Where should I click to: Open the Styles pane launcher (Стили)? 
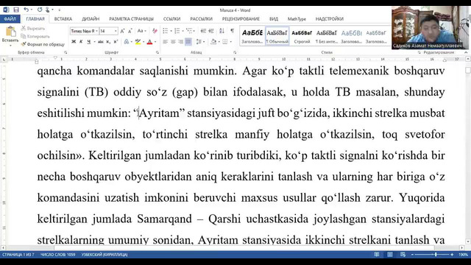pyautogui.click(x=419, y=52)
